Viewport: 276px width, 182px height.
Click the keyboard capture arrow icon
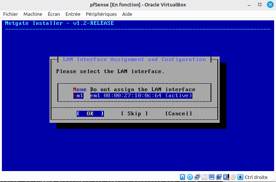240,177
